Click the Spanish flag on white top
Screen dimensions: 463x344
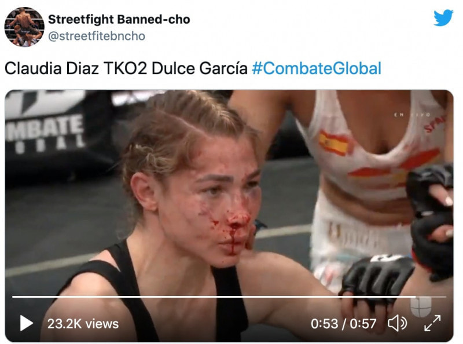pyautogui.click(x=335, y=143)
